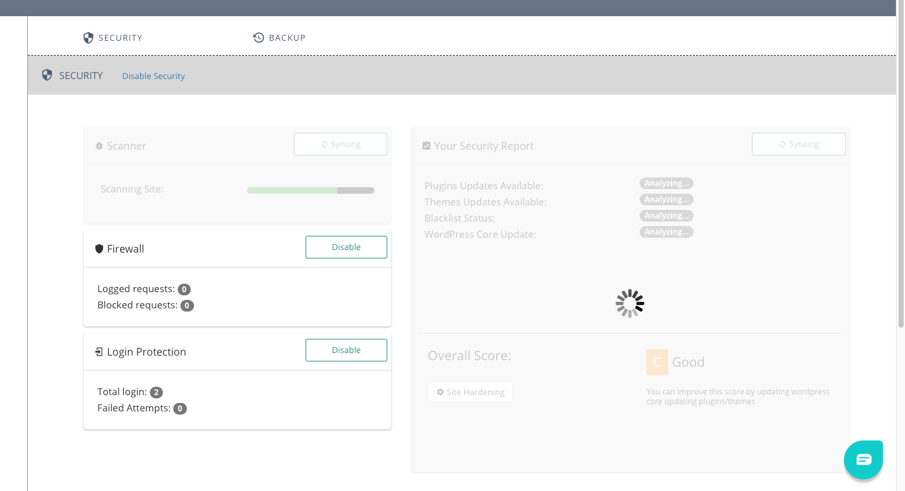Open the Security tab

click(120, 38)
